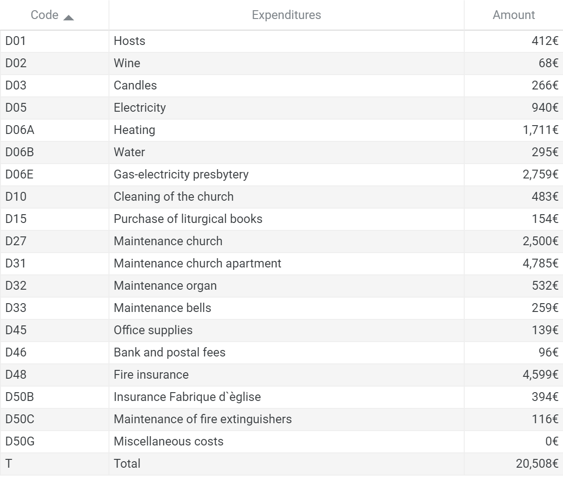Click the D45 code cell

54,330
